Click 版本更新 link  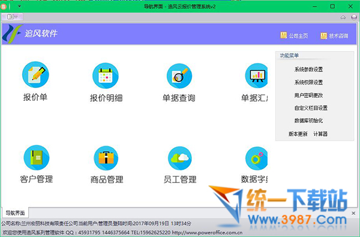pos(298,134)
